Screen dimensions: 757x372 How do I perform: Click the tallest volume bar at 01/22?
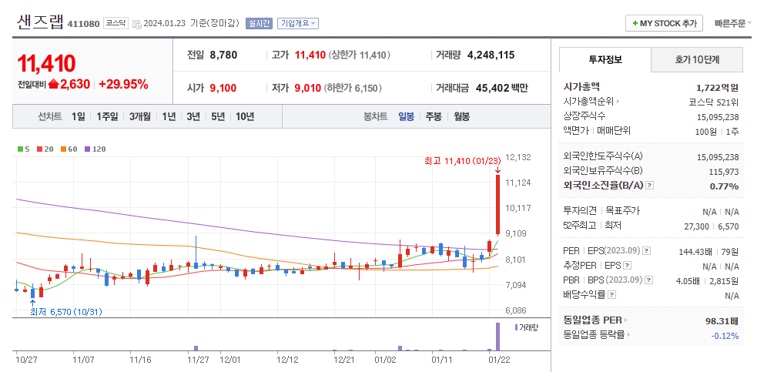[497, 337]
